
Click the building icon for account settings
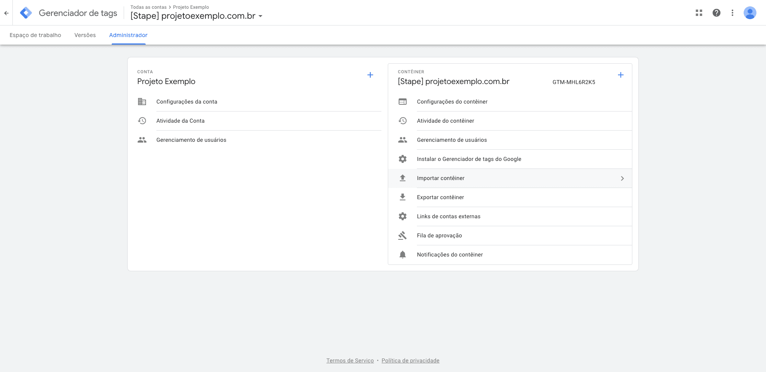pos(142,102)
